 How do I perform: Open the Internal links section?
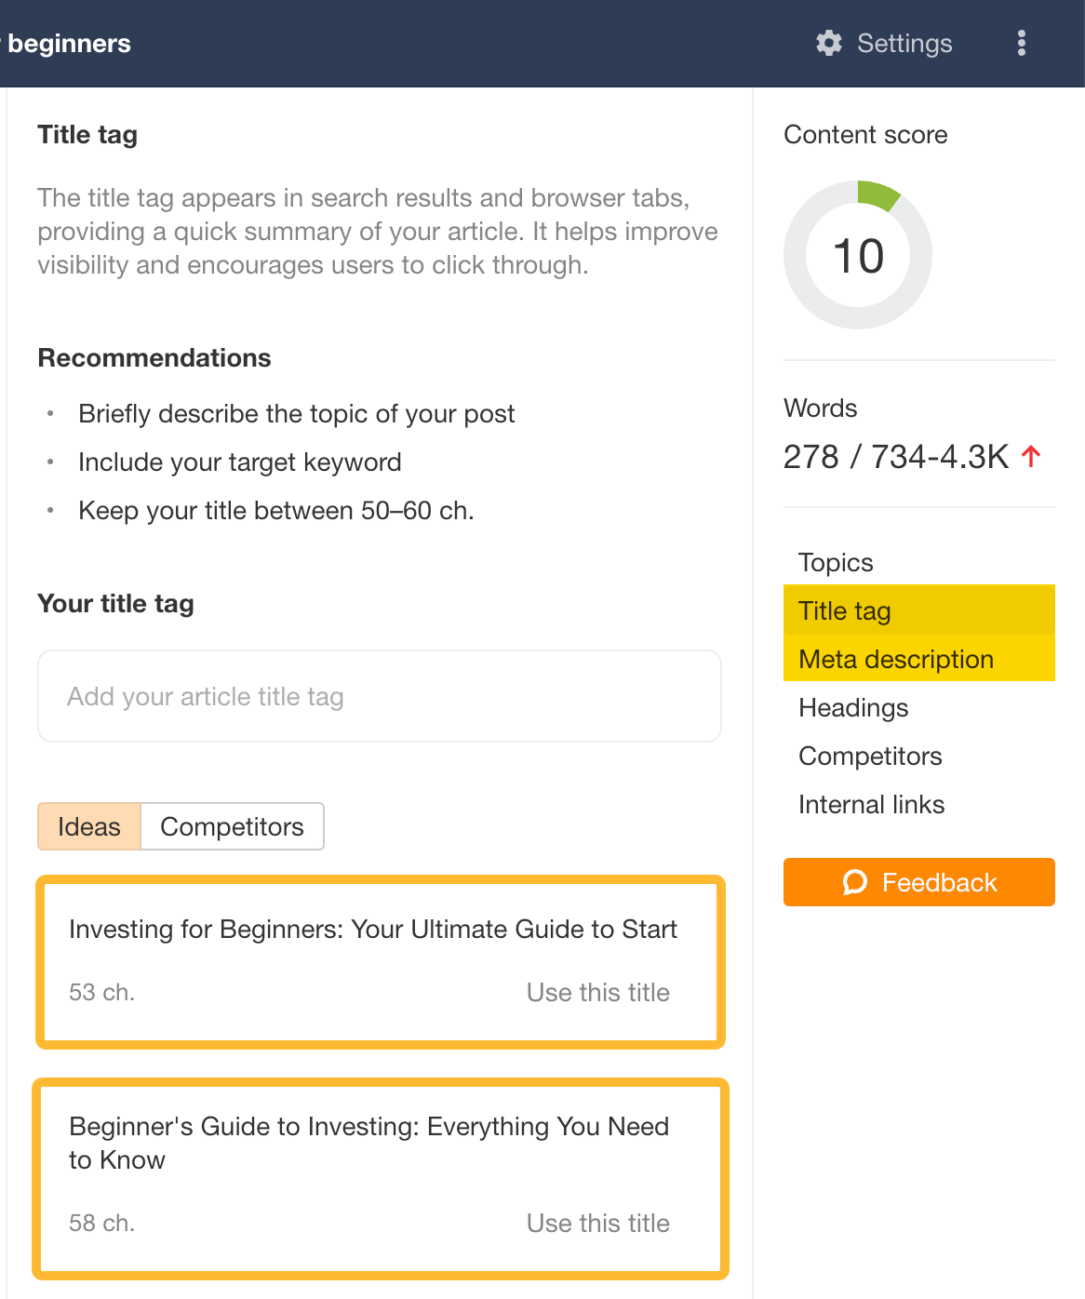point(871,804)
